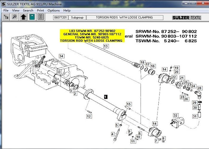Select part callout 27
Image resolution: width=209 pixels, height=149 pixels.
point(182,97)
